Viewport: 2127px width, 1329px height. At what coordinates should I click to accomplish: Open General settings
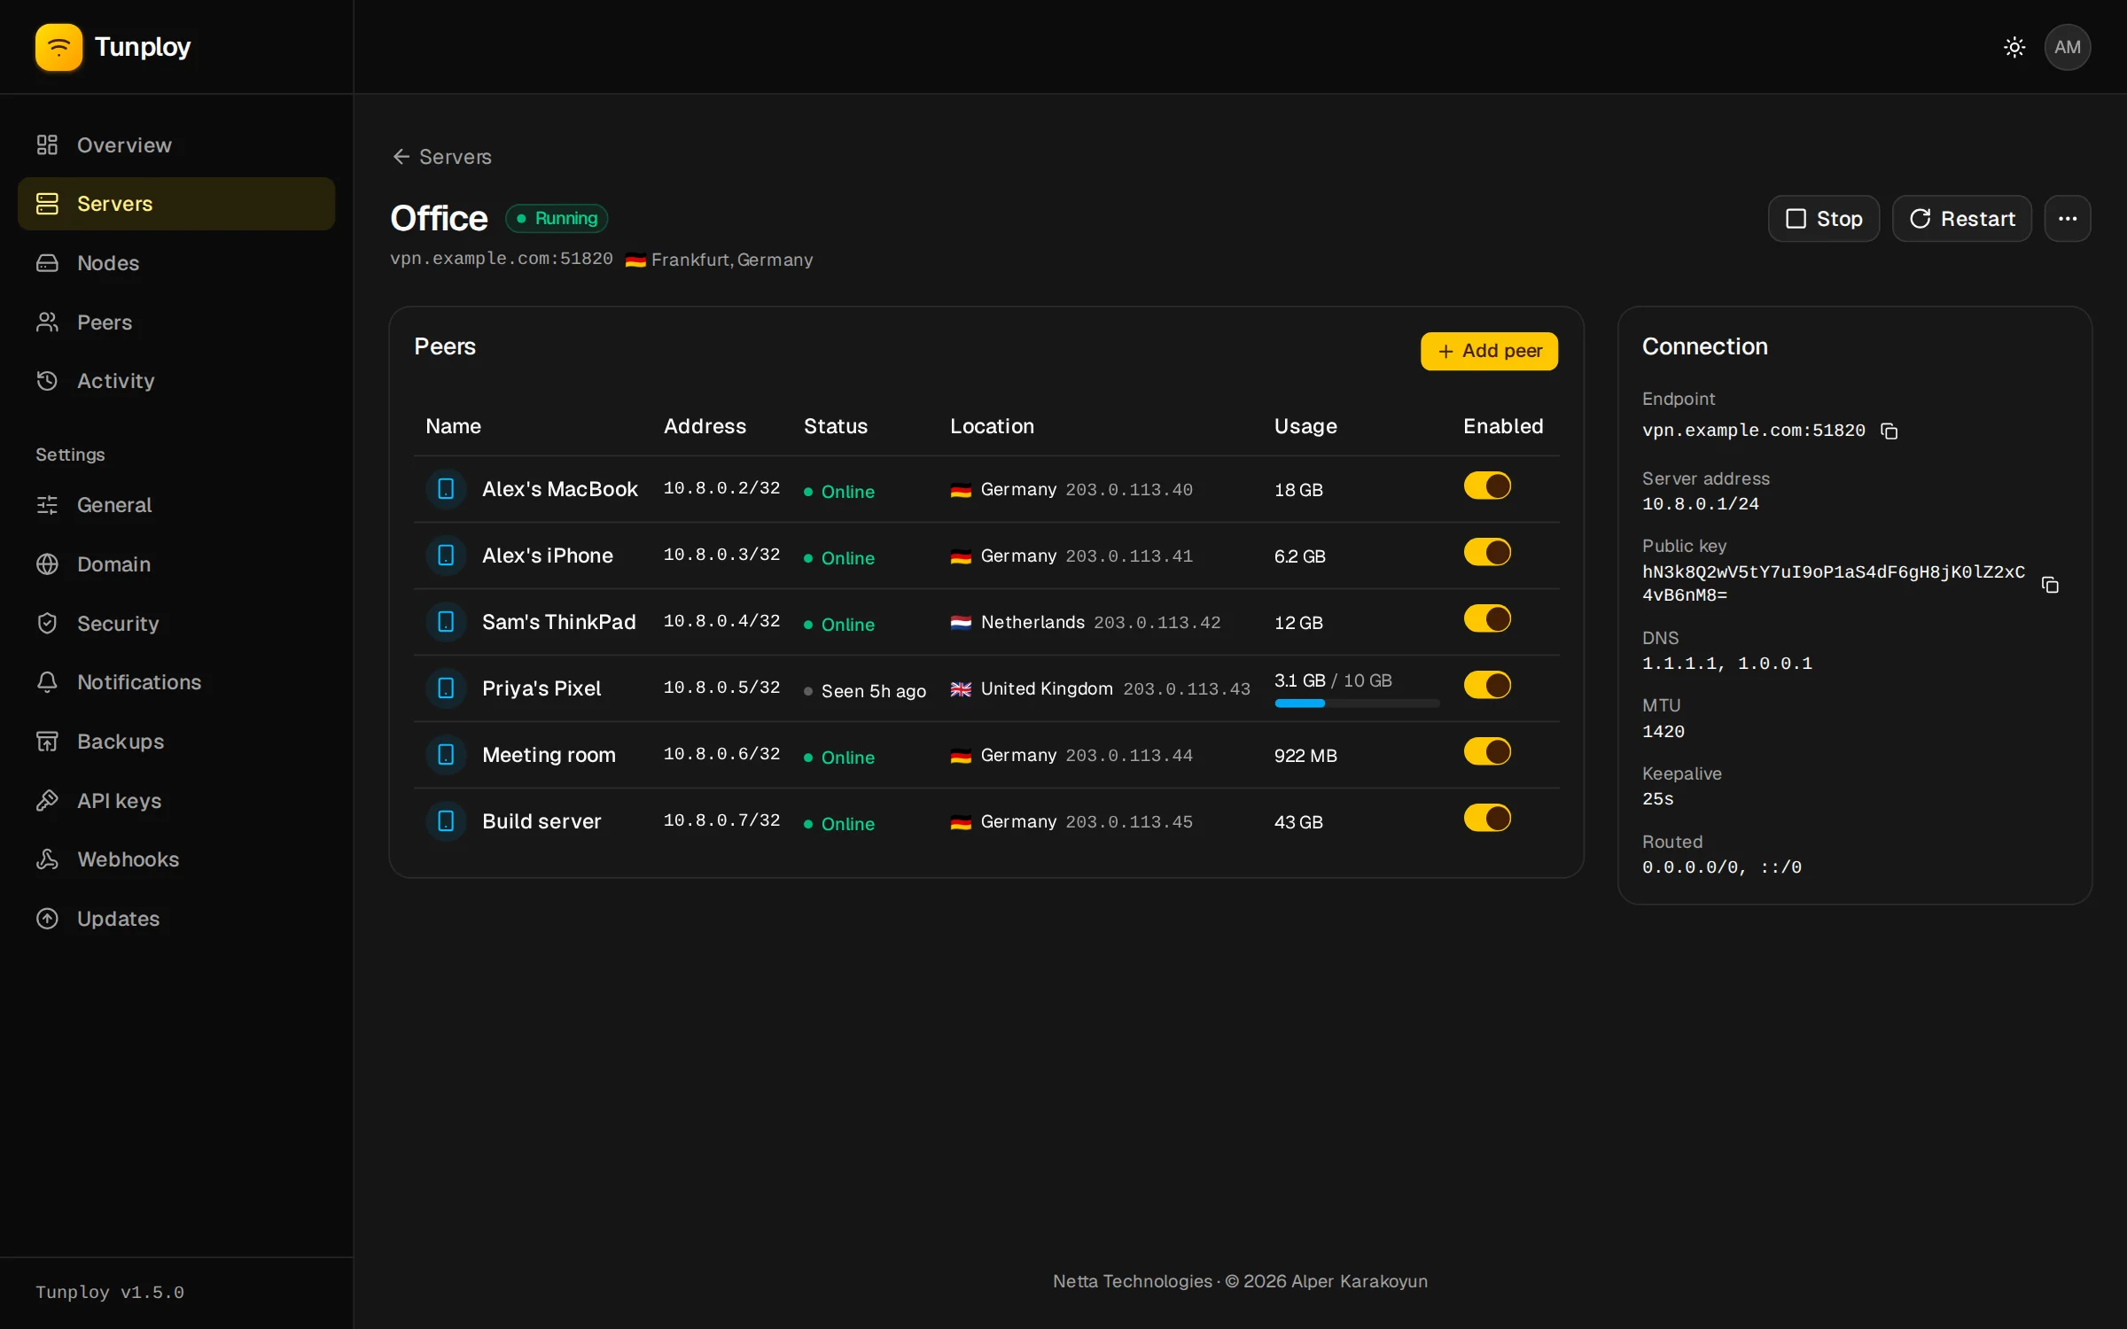(176, 505)
